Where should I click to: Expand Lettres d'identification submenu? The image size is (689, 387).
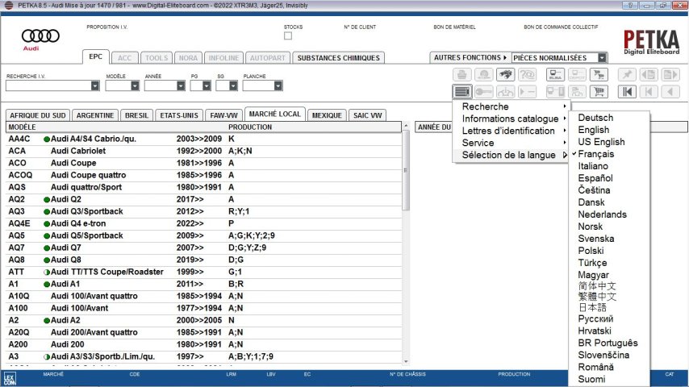point(513,131)
